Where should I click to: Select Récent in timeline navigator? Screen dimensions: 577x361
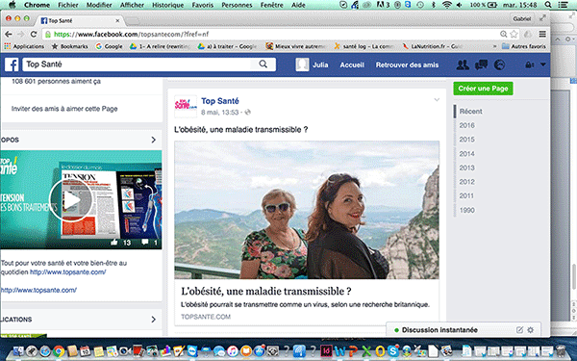coord(470,112)
